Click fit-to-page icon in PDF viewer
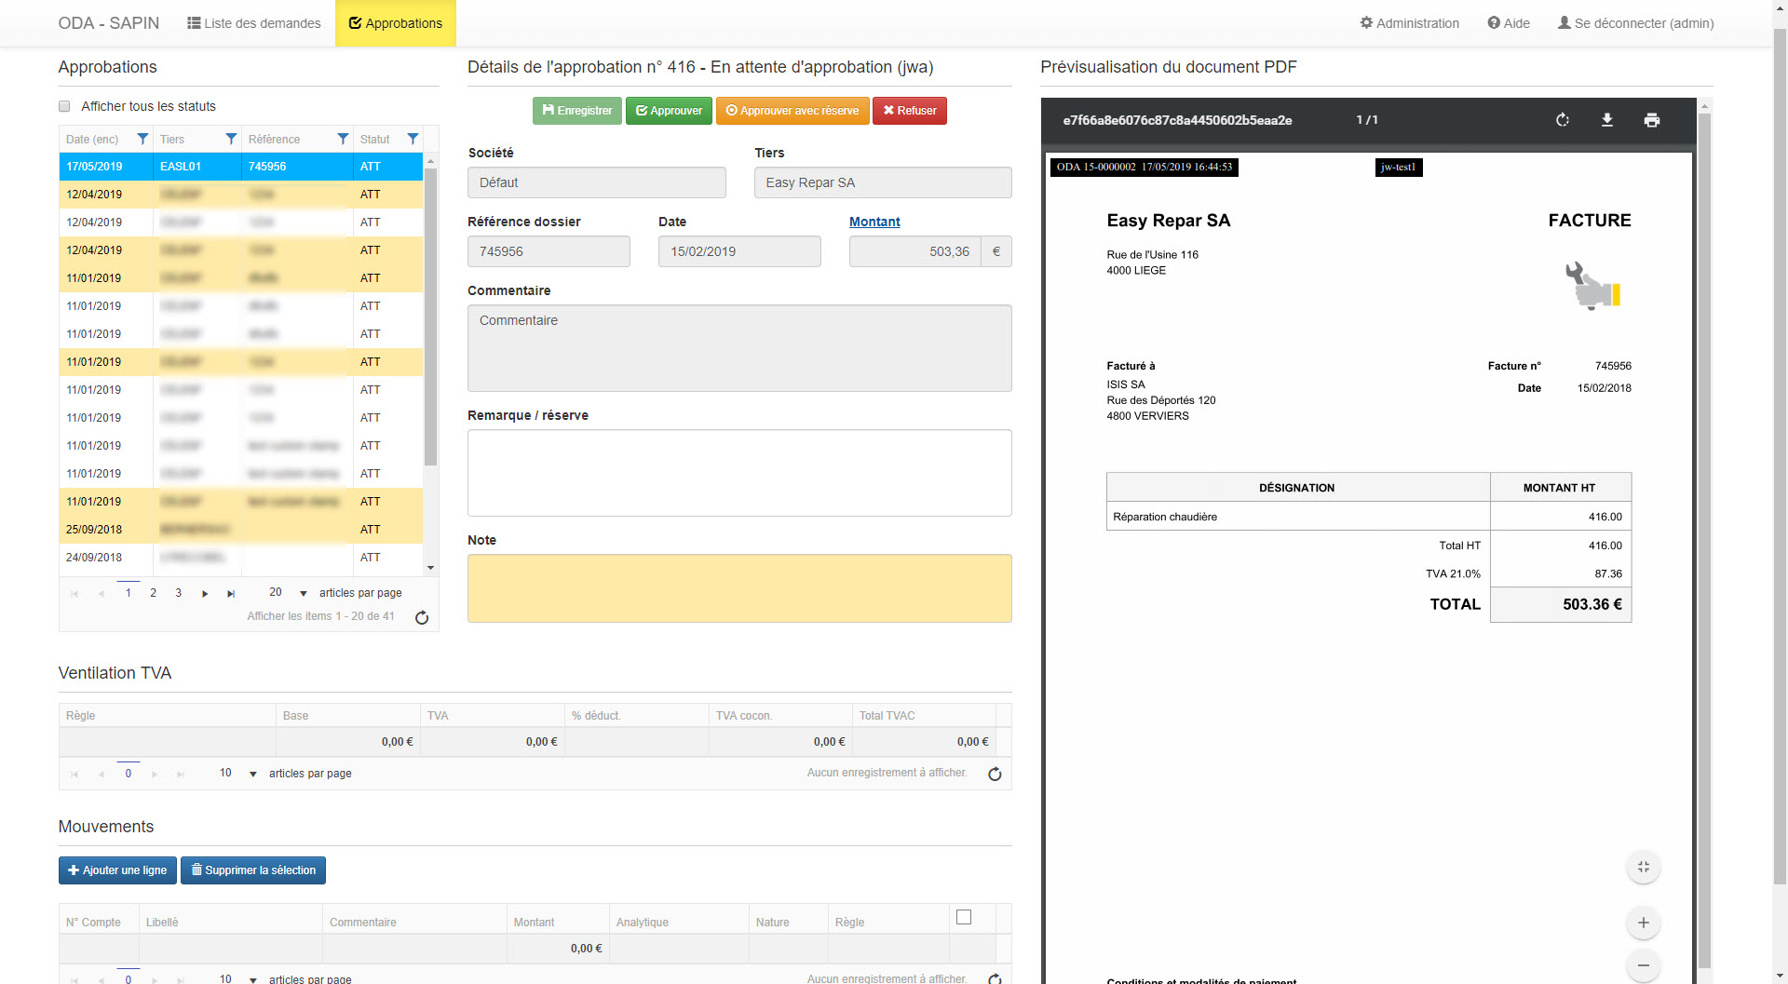 (1644, 868)
